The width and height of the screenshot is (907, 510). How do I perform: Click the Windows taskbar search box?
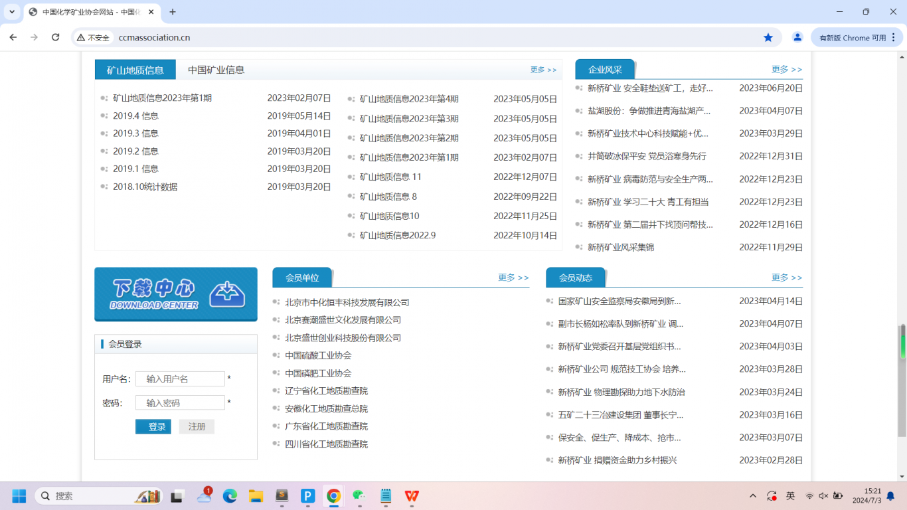100,496
